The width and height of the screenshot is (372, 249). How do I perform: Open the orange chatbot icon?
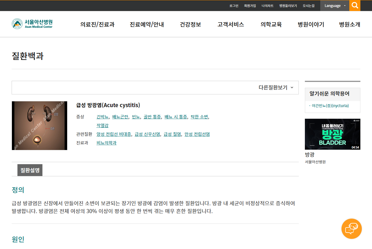coord(352,229)
